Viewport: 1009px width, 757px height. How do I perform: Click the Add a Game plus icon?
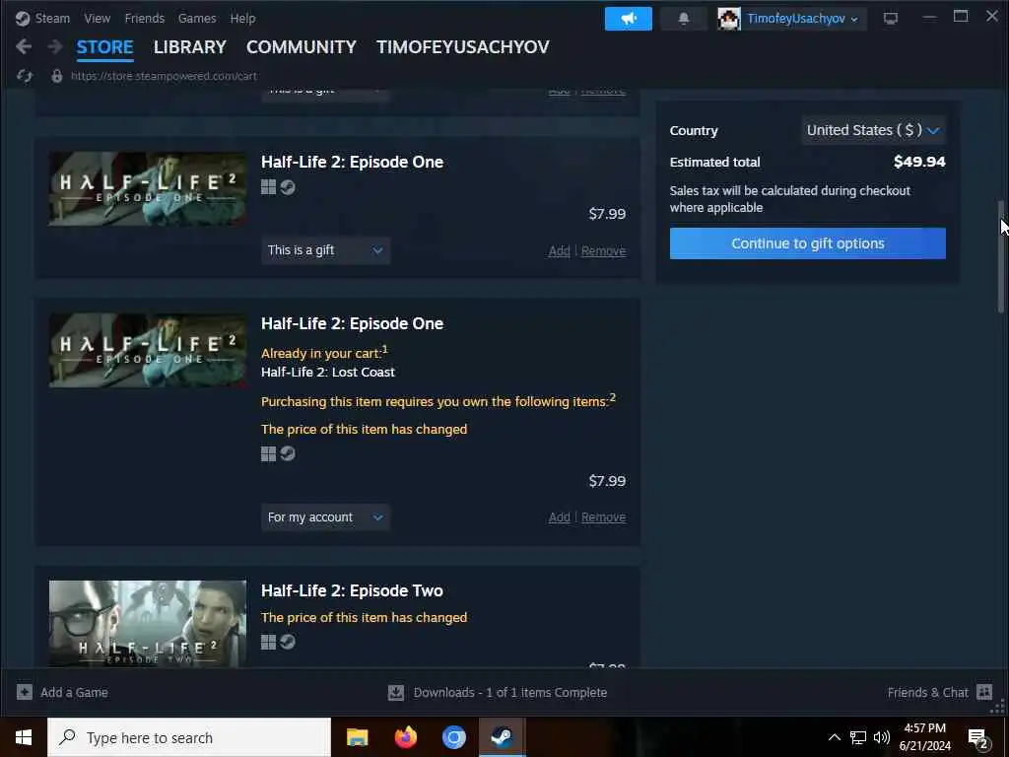[25, 692]
